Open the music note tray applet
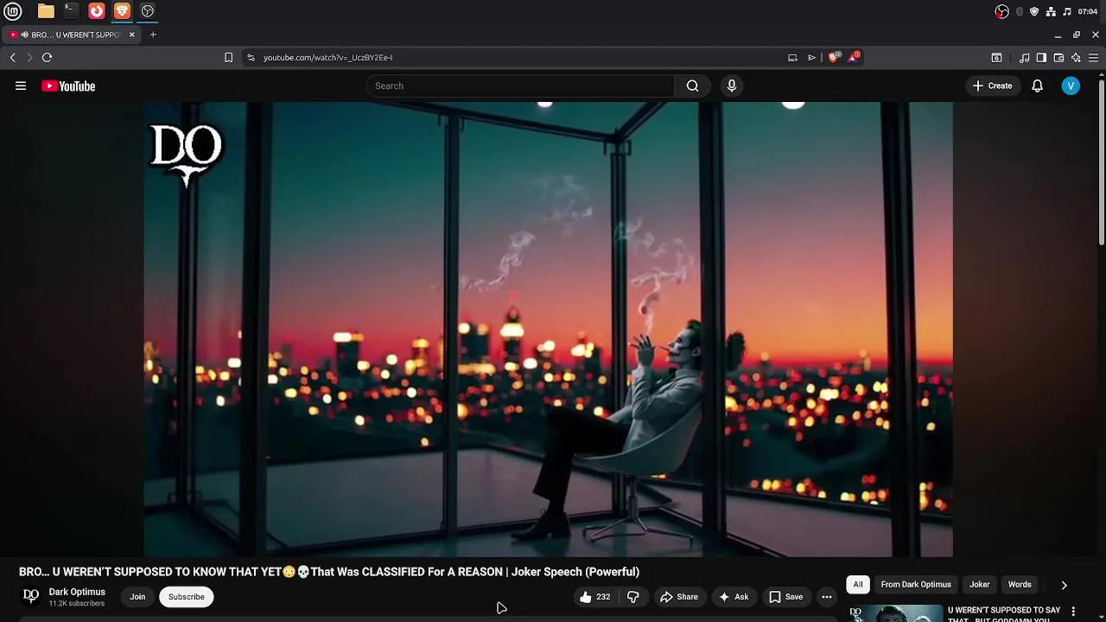 (x=1067, y=11)
